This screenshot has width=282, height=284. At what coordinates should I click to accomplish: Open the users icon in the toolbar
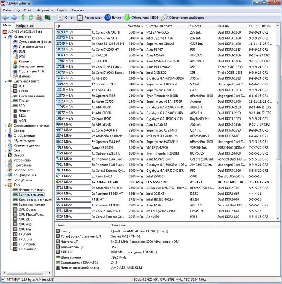[x=39, y=18]
